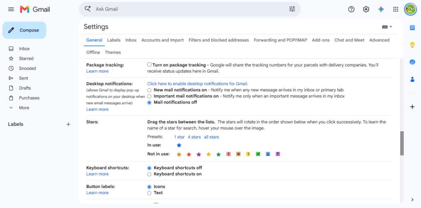Open Contacts in side panel

[412, 79]
